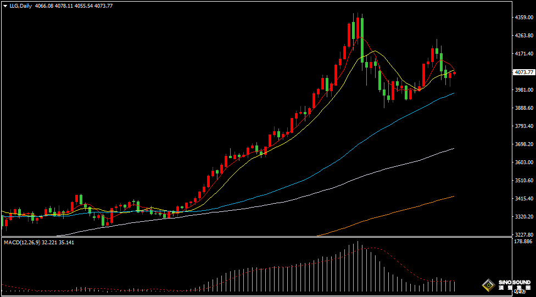Click the 4359.00 price axis label
This screenshot has height=297, width=536.
523,18
